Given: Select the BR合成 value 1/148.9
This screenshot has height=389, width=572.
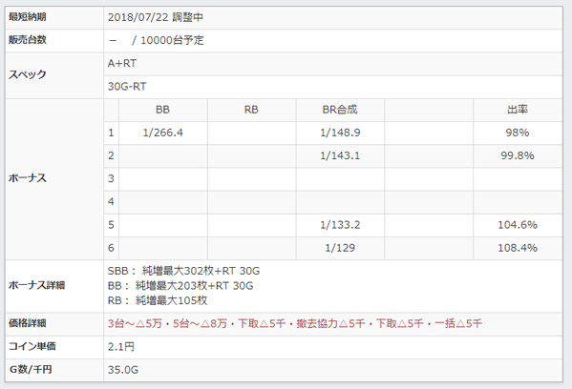Looking at the screenshot, I should pos(340,133).
